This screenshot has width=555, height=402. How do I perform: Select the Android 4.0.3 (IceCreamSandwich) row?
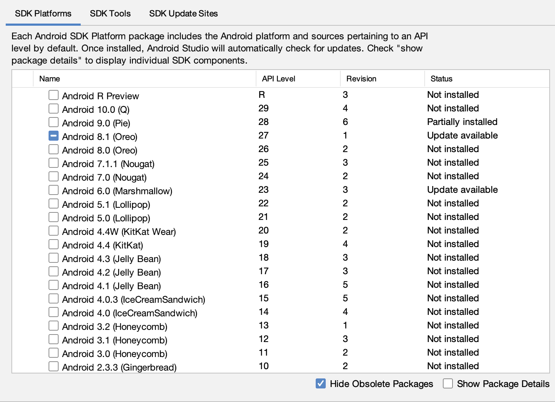click(281, 298)
